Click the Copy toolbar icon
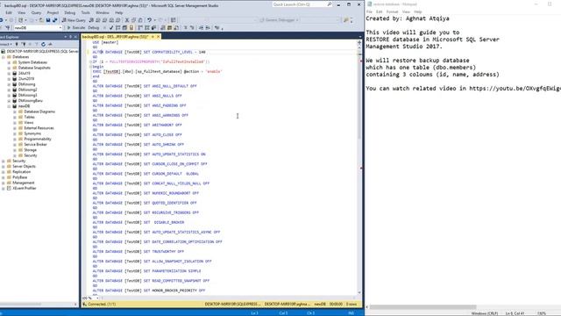Viewport: 561px width, 316px height. pyautogui.click(x=133, y=20)
